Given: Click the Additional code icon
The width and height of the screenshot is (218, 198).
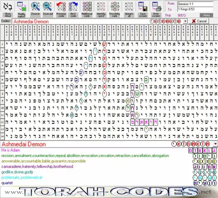Looking at the screenshot, I should (x=87, y=7).
